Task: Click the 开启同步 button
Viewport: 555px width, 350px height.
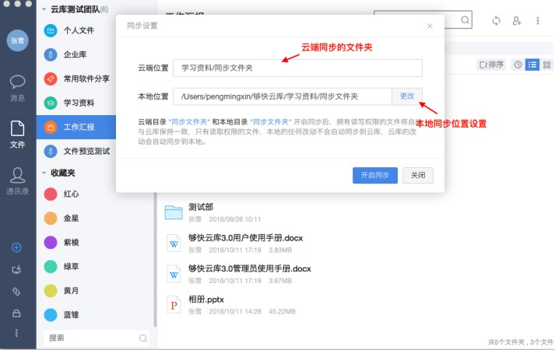Action: pyautogui.click(x=375, y=175)
